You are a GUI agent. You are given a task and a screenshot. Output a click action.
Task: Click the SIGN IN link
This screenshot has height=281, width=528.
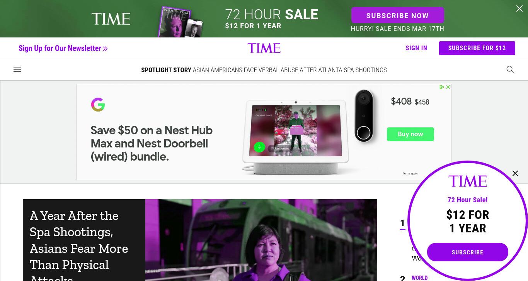416,48
